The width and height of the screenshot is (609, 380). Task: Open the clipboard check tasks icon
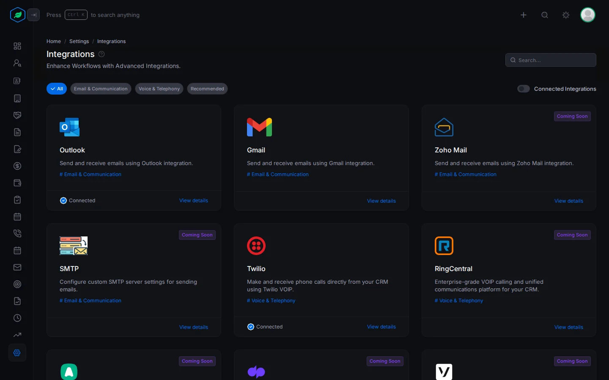pyautogui.click(x=17, y=200)
